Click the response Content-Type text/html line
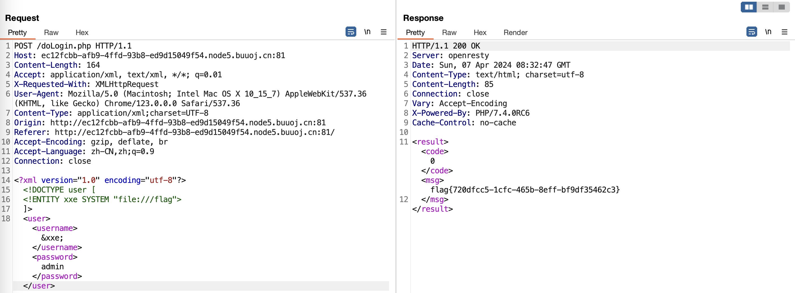 click(498, 75)
